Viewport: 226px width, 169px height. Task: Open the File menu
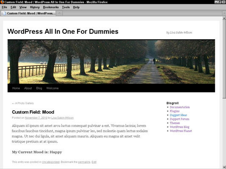(x=4, y=7)
